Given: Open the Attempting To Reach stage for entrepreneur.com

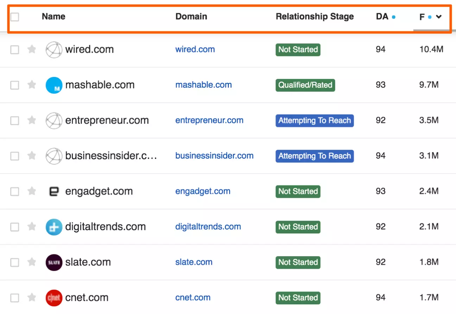Looking at the screenshot, I should click(315, 120).
